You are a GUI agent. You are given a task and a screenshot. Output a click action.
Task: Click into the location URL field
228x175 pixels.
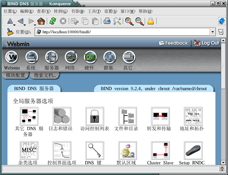(122, 32)
